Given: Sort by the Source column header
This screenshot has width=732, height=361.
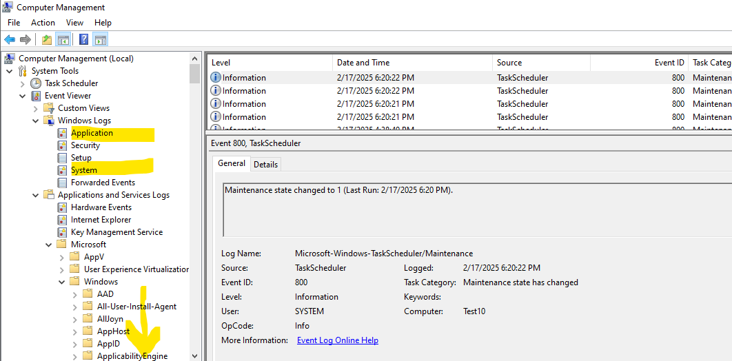Looking at the screenshot, I should pyautogui.click(x=541, y=63).
